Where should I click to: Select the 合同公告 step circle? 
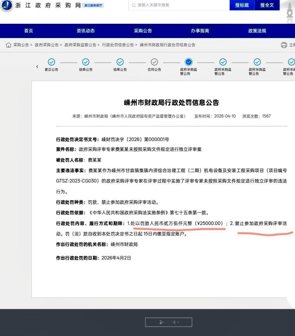click(x=154, y=62)
